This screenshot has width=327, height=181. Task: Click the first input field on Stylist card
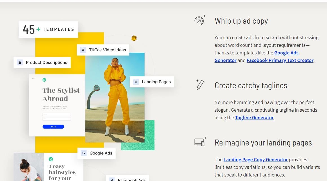56,114
